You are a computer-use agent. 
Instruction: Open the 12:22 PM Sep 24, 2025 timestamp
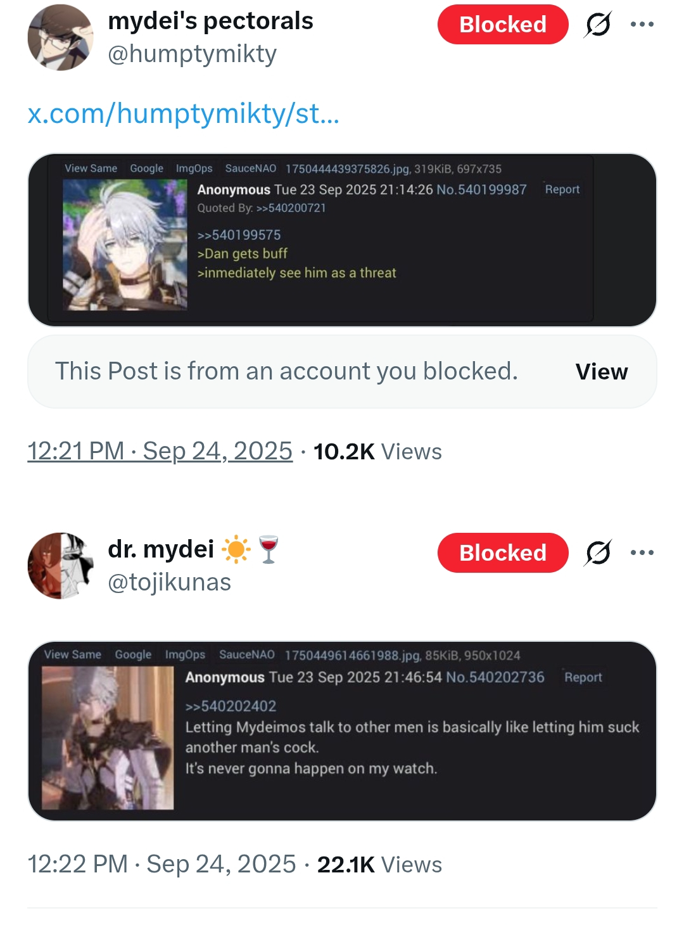point(161,864)
